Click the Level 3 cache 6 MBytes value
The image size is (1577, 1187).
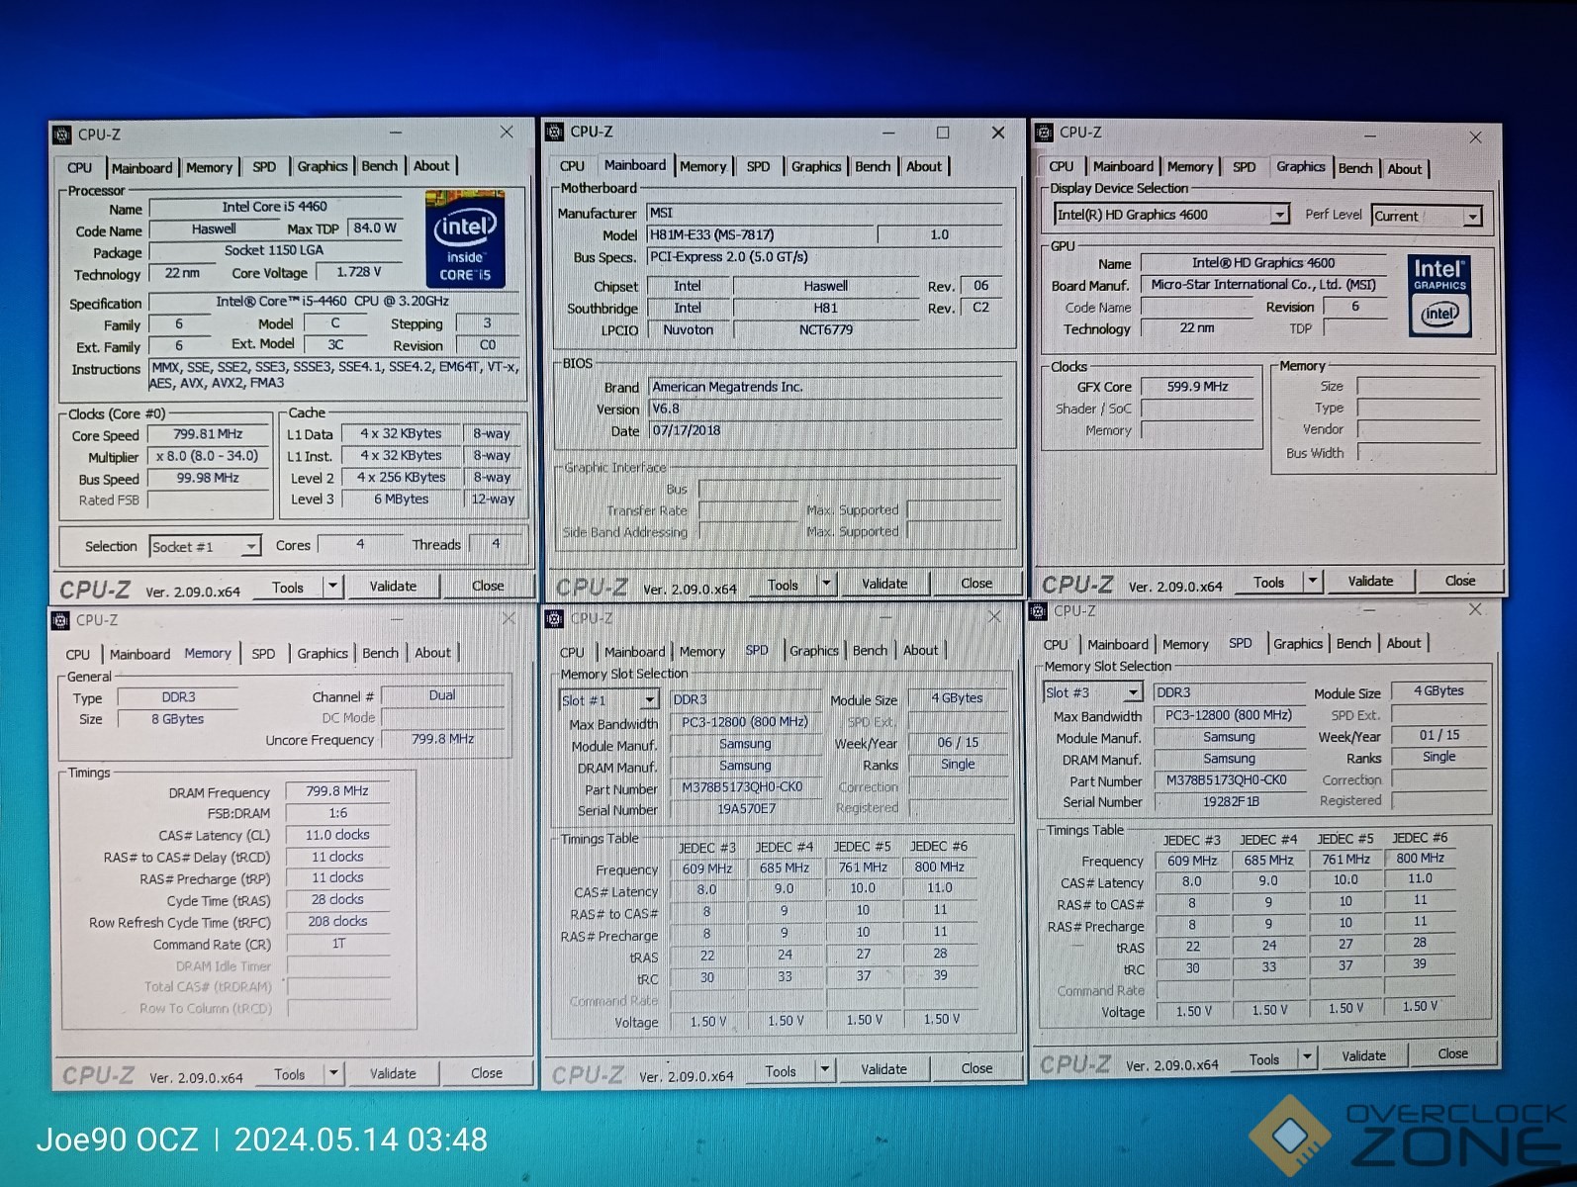401,499
